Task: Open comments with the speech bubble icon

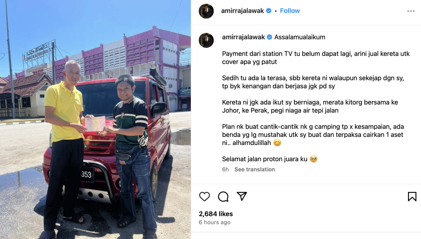Action: point(223,197)
